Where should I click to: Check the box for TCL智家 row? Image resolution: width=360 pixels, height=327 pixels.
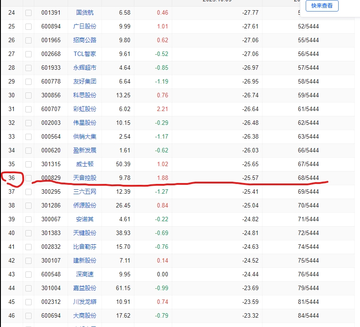point(28,54)
